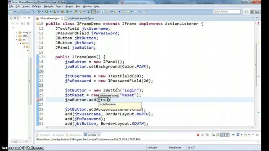Click Collapse All icon in navigator panel
The height and width of the screenshot is (151, 269).
pyautogui.click(x=28, y=23)
